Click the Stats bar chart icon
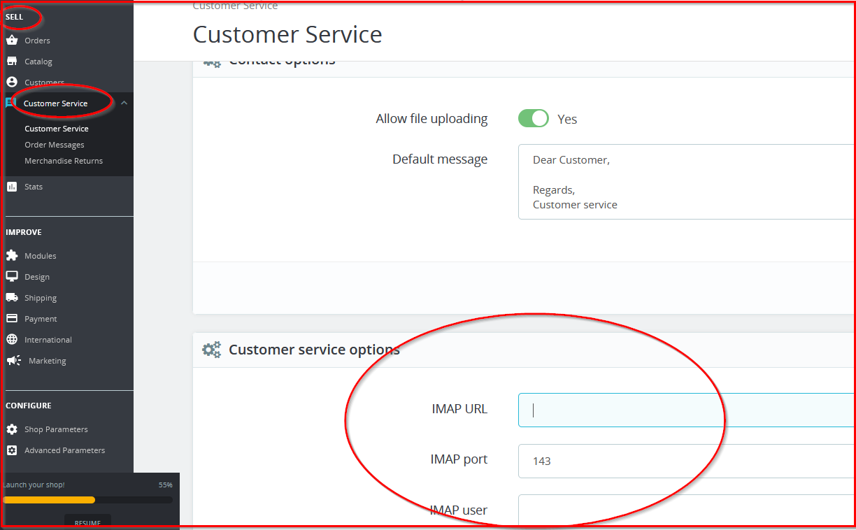 pyautogui.click(x=12, y=187)
